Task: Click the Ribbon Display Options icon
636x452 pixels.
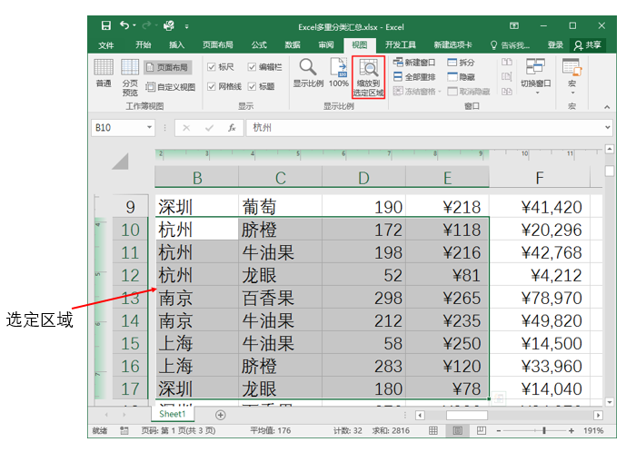Action: pos(514,26)
